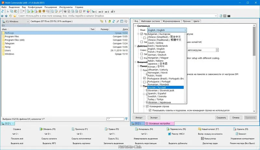Image resolution: width=260 pixels, height=150 pixels.
Task: Select the Telegram folder row
Action: (65, 44)
